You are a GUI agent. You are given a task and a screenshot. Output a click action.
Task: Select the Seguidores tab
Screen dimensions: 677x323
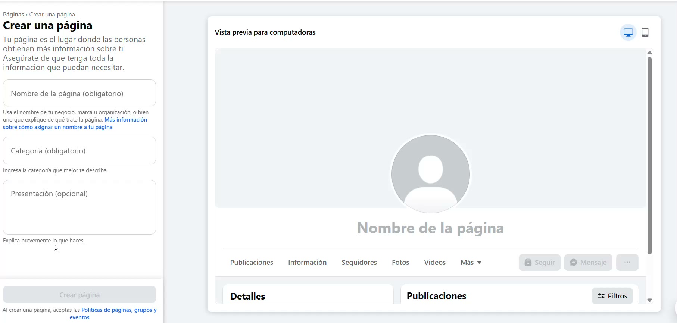click(359, 263)
